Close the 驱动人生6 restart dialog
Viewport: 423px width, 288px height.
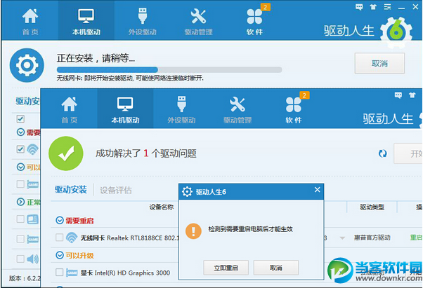[x=318, y=190]
